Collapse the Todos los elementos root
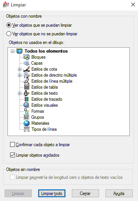This screenshot has height=201, width=138. click(12, 51)
